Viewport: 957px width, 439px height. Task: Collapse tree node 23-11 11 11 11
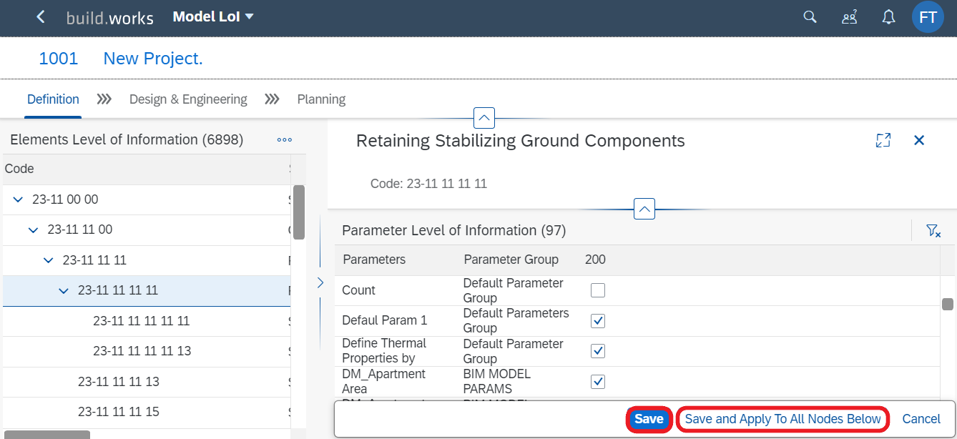coord(64,291)
